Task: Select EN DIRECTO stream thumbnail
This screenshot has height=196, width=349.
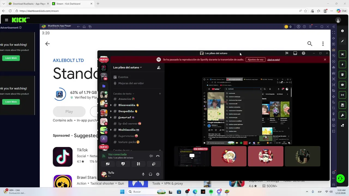Action: click(192, 156)
